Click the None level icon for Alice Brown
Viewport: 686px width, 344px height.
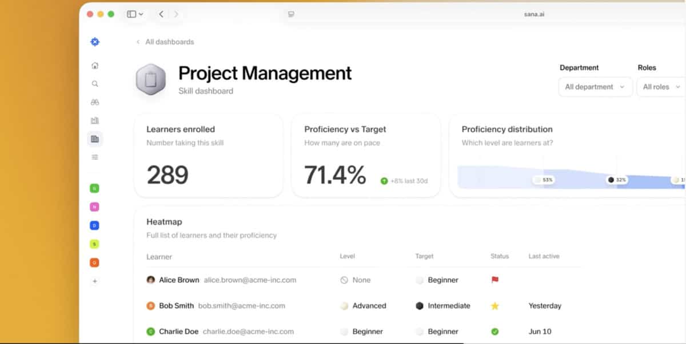coord(344,280)
